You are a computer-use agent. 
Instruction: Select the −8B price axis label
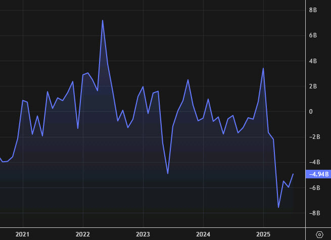tap(314, 213)
